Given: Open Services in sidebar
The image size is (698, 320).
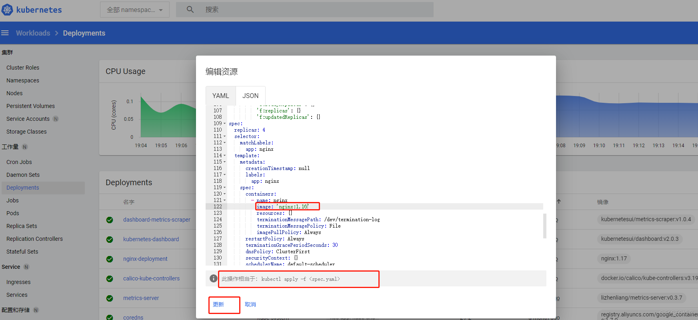Looking at the screenshot, I should (17, 295).
